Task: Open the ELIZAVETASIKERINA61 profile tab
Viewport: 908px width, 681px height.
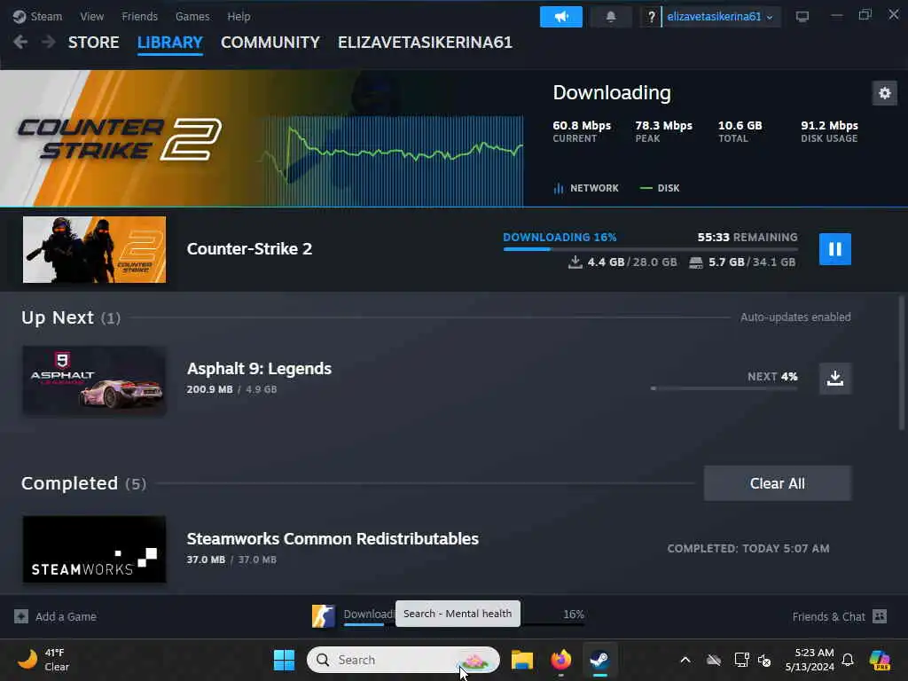Action: [x=425, y=43]
